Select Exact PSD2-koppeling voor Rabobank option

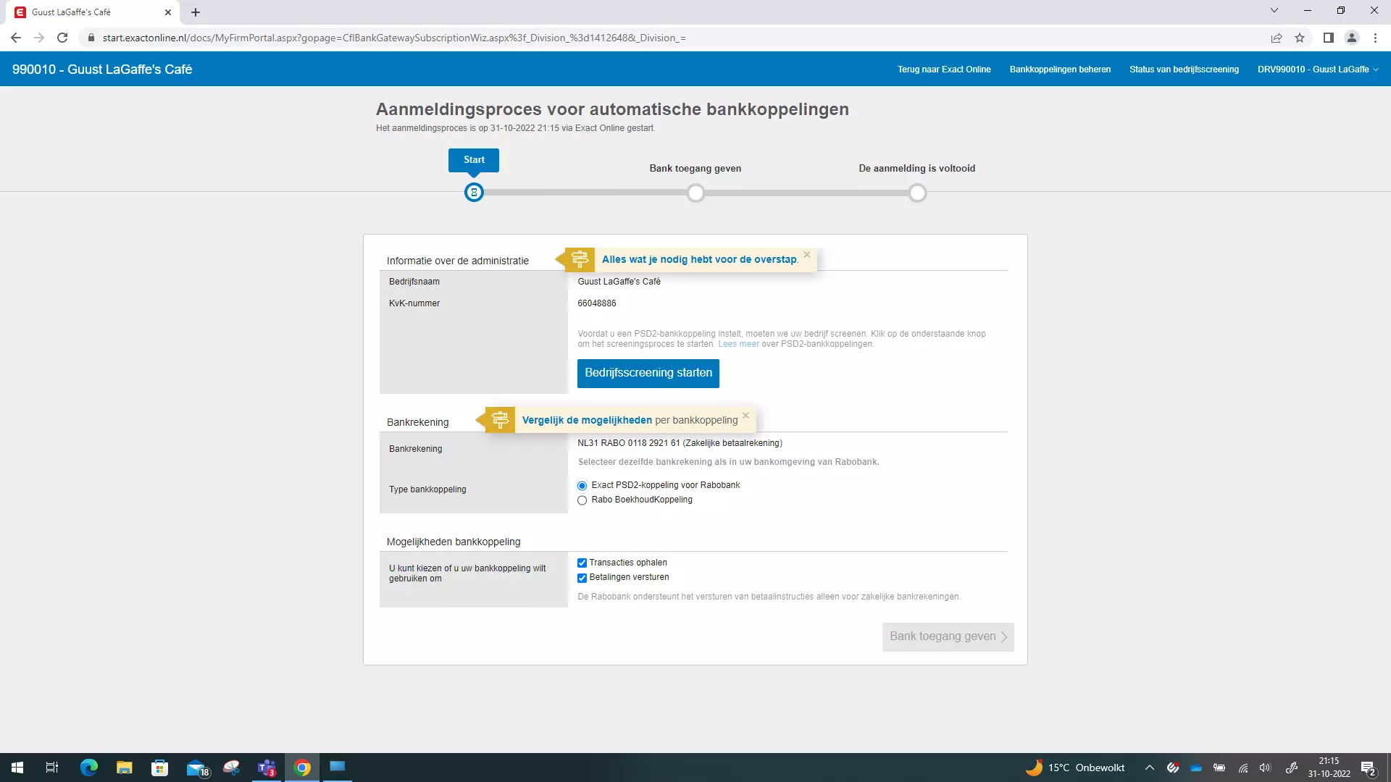(x=582, y=486)
